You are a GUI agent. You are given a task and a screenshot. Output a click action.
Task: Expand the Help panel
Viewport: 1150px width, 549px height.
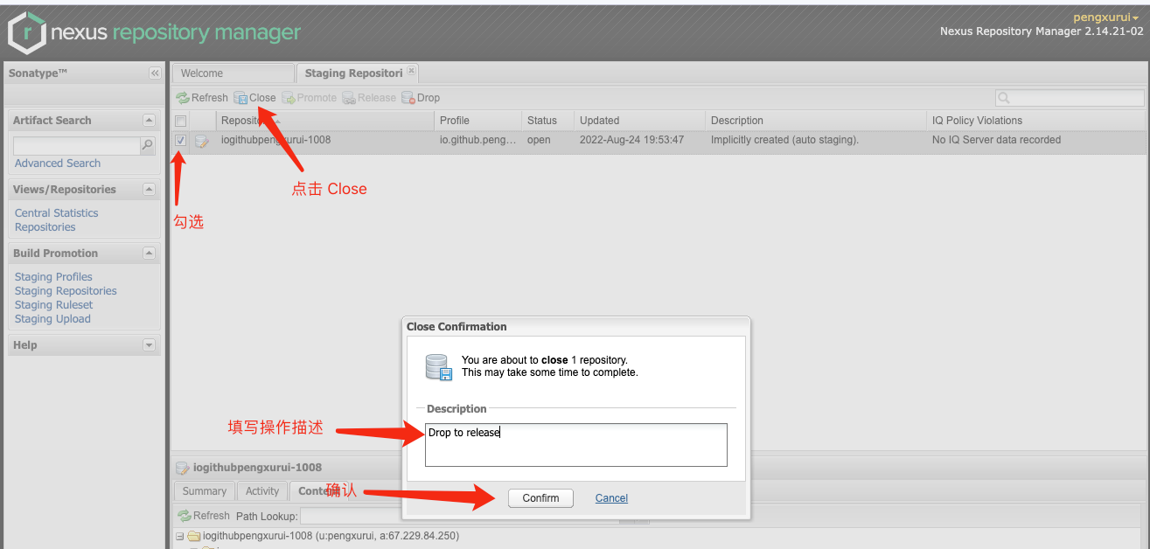pos(149,345)
